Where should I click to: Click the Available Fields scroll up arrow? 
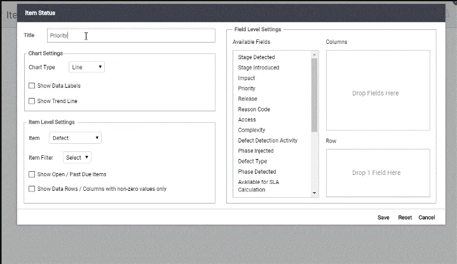(314, 55)
